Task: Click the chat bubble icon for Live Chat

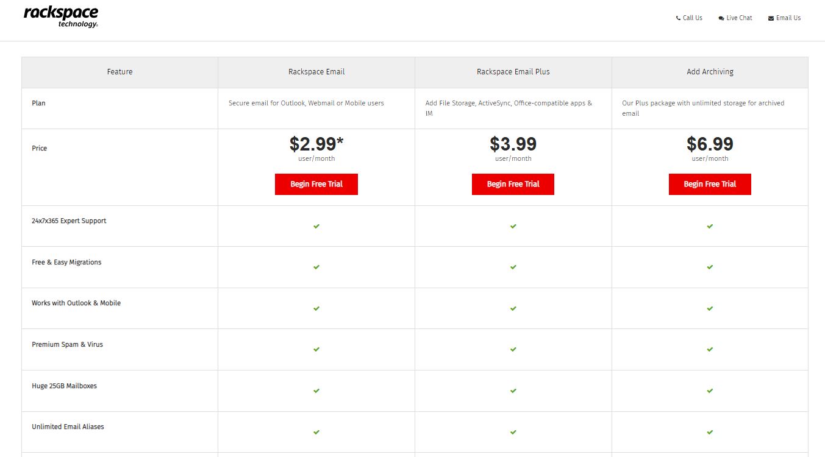Action: 721,18
